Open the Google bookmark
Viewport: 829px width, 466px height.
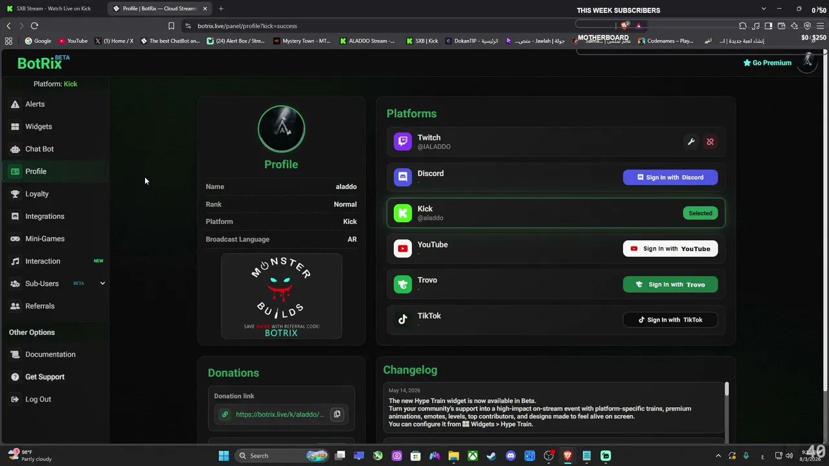pyautogui.click(x=38, y=41)
